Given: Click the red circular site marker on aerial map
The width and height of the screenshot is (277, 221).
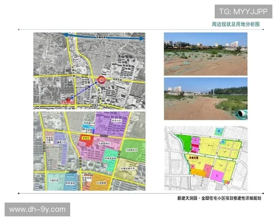Looking at the screenshot, I should [x=100, y=80].
